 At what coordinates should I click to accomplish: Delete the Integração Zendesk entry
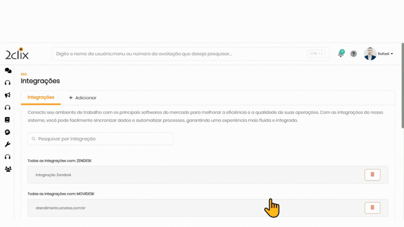point(372,174)
